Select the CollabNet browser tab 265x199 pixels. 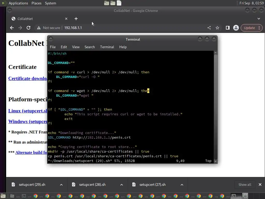[40, 19]
